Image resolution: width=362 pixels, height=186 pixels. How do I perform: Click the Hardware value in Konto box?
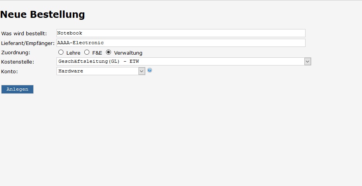point(71,71)
